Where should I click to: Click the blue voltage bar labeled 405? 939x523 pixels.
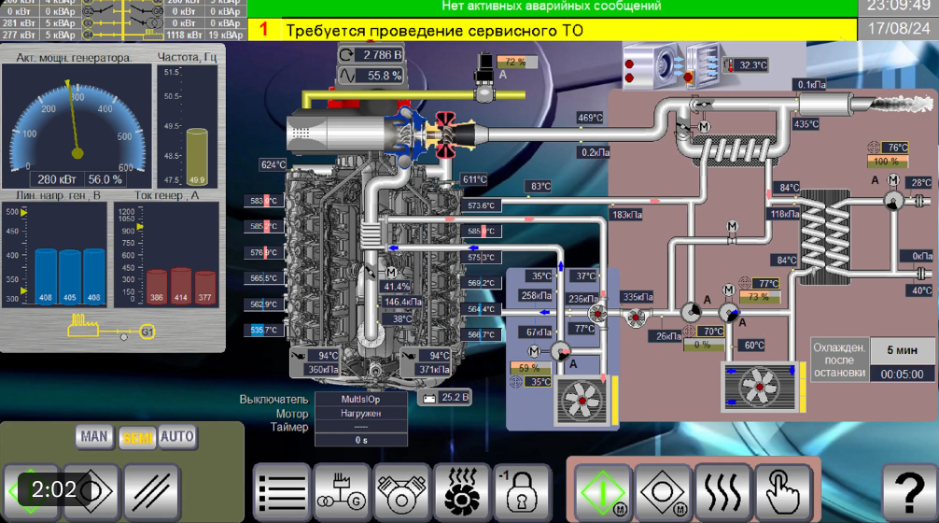69,277
